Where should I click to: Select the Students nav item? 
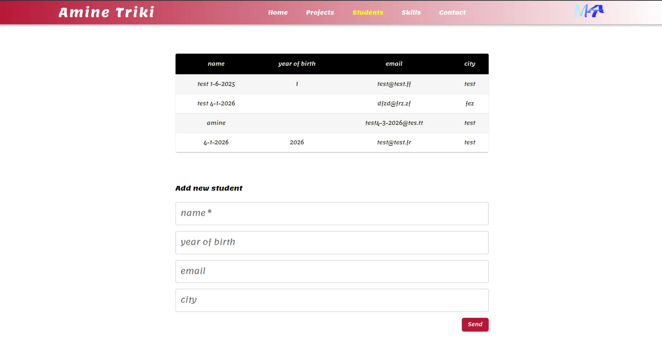click(x=367, y=12)
